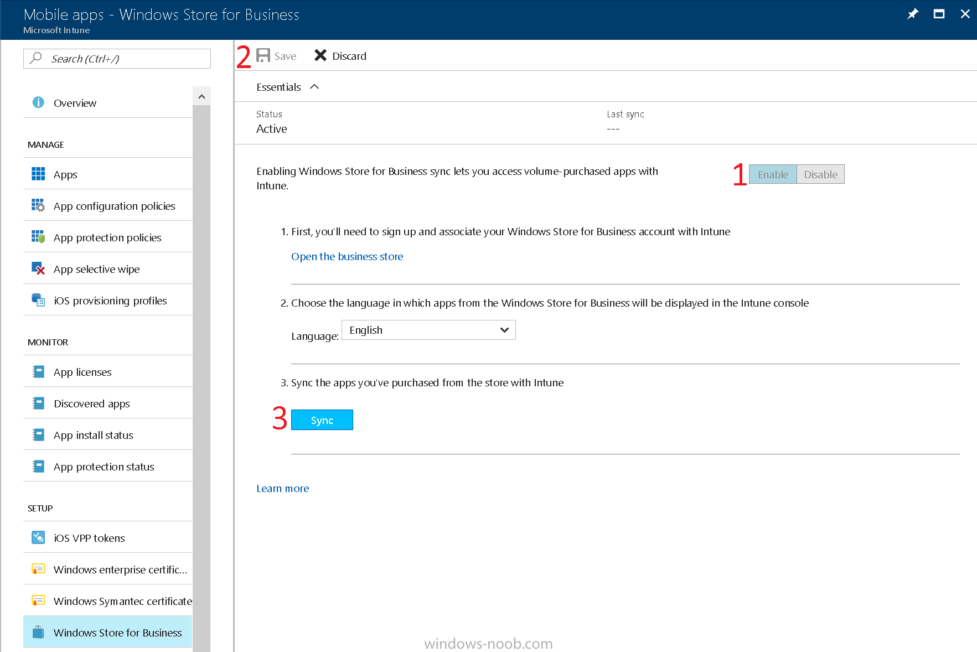Select the Disable option
Viewport: 977px width, 652px height.
click(820, 174)
